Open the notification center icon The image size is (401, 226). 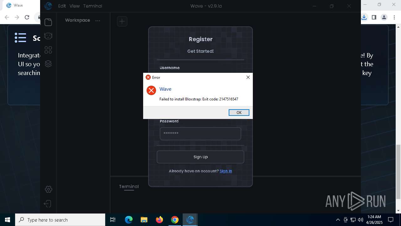click(391, 220)
